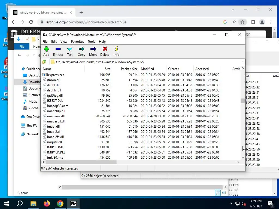Click the 7-Zip vertical scrollbar thumb

pyautogui.click(x=242, y=101)
